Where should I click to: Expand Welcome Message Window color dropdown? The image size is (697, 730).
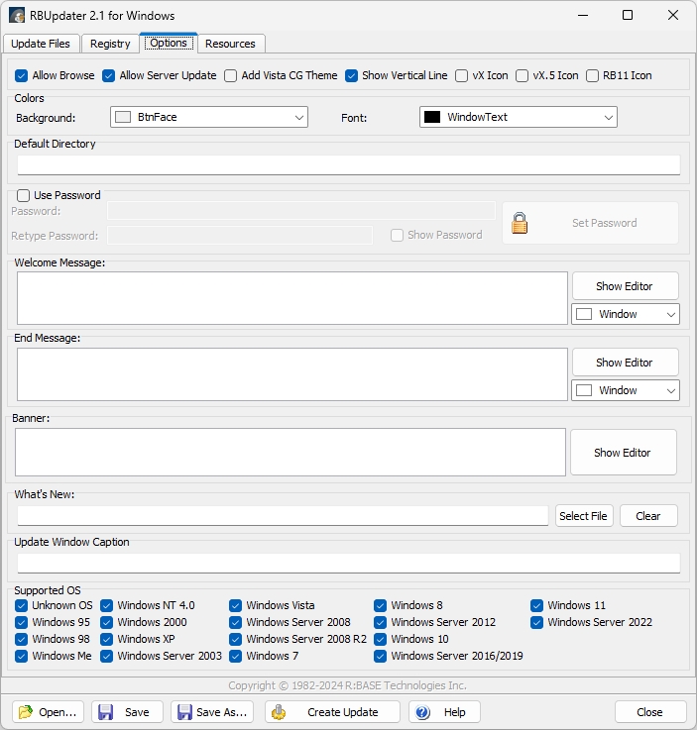(x=626, y=314)
